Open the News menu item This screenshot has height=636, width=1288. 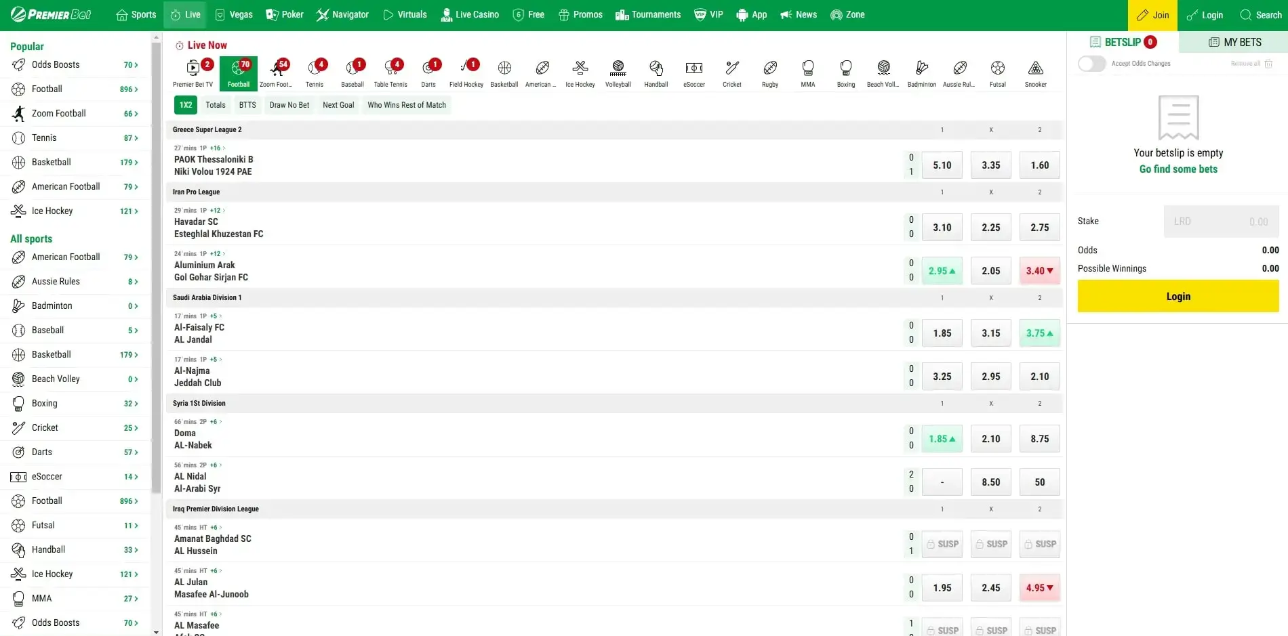click(x=798, y=14)
